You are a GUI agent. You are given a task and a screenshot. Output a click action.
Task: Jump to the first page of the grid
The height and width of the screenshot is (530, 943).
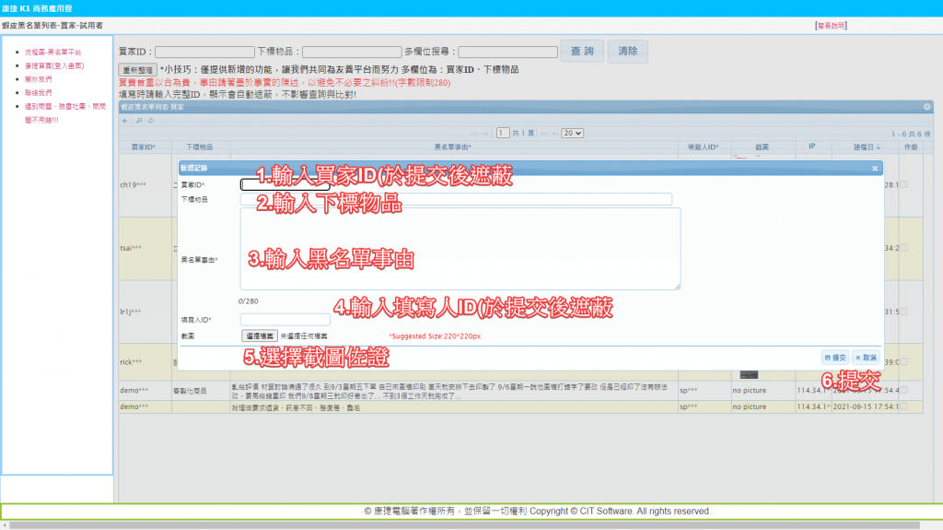[x=474, y=134]
